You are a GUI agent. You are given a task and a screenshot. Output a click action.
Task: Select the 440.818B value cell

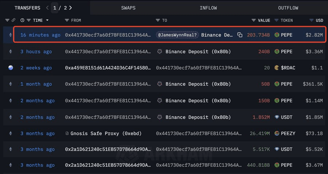tap(258, 165)
